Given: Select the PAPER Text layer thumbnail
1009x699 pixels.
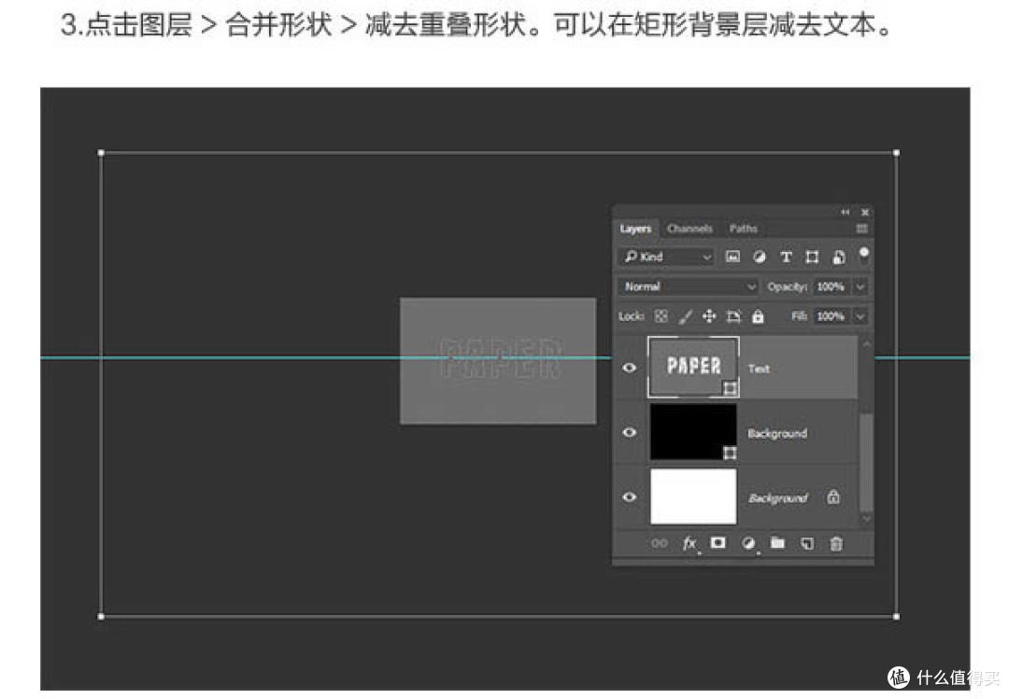Looking at the screenshot, I should tap(693, 367).
